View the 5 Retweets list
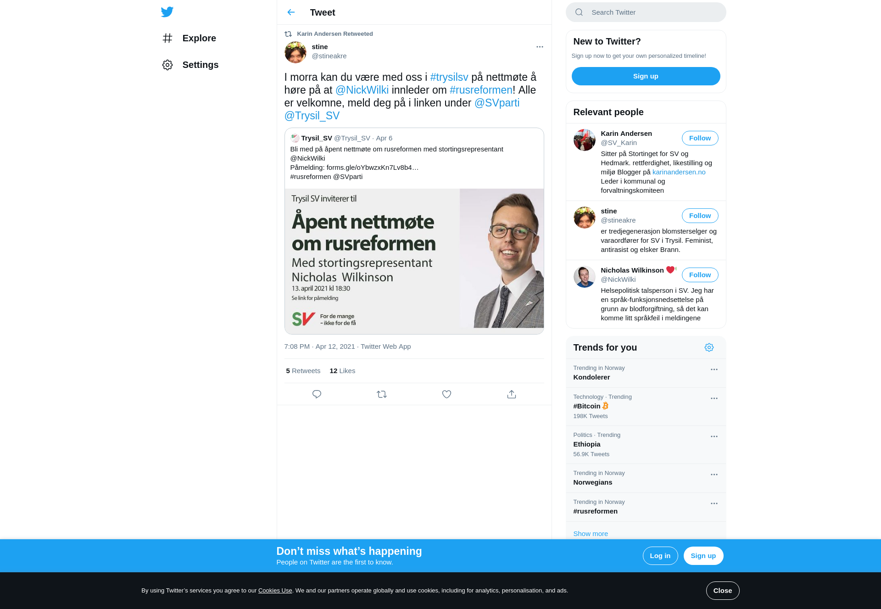Image resolution: width=881 pixels, height=609 pixels. tap(303, 371)
